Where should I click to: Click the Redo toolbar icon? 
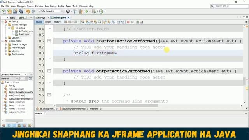point(33,11)
